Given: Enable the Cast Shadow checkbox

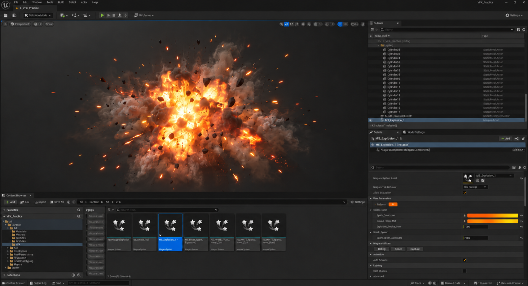Looking at the screenshot, I should click(x=464, y=271).
